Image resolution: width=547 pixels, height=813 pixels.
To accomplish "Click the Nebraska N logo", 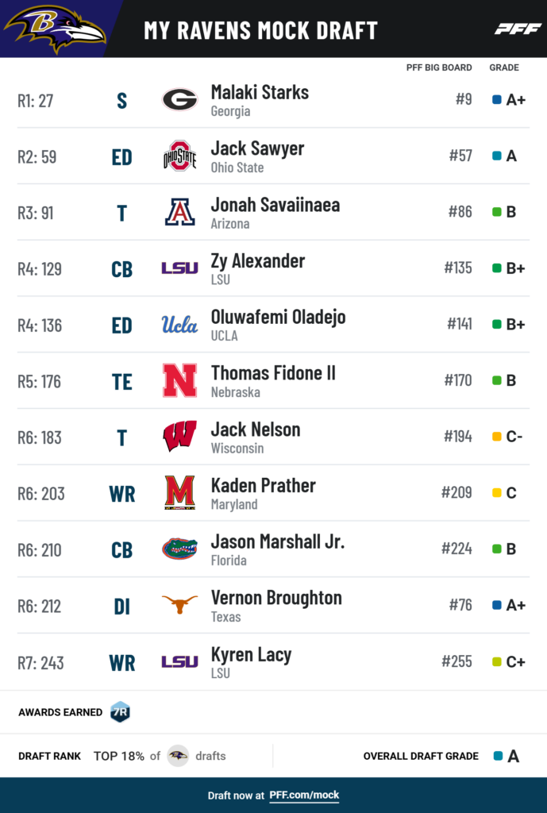I will tap(179, 381).
